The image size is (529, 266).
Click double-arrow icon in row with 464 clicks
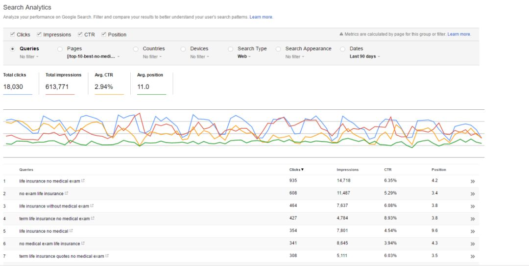point(473,206)
